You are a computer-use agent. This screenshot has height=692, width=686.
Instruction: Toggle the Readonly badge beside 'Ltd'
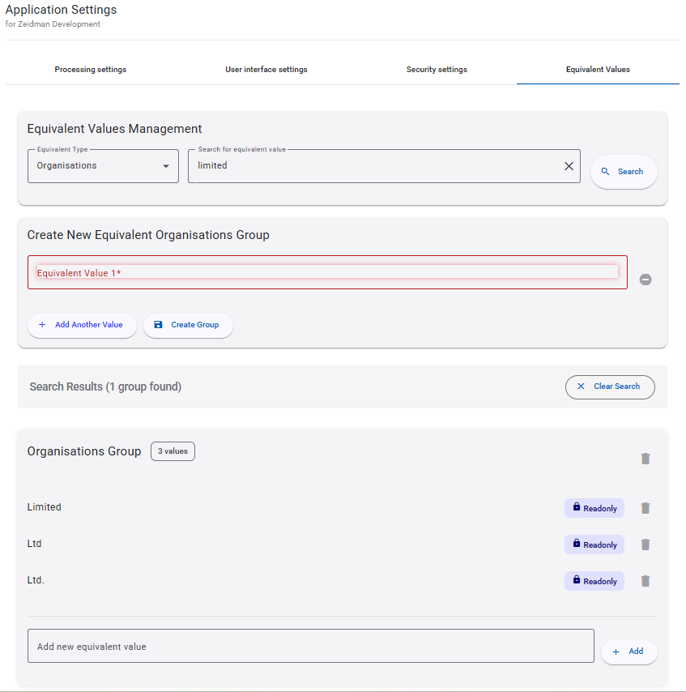[x=594, y=545]
